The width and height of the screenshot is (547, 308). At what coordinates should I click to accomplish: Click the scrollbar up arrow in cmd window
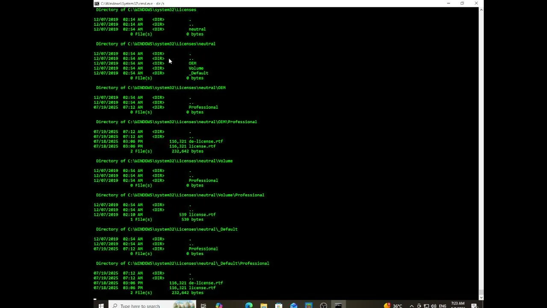[x=481, y=9]
